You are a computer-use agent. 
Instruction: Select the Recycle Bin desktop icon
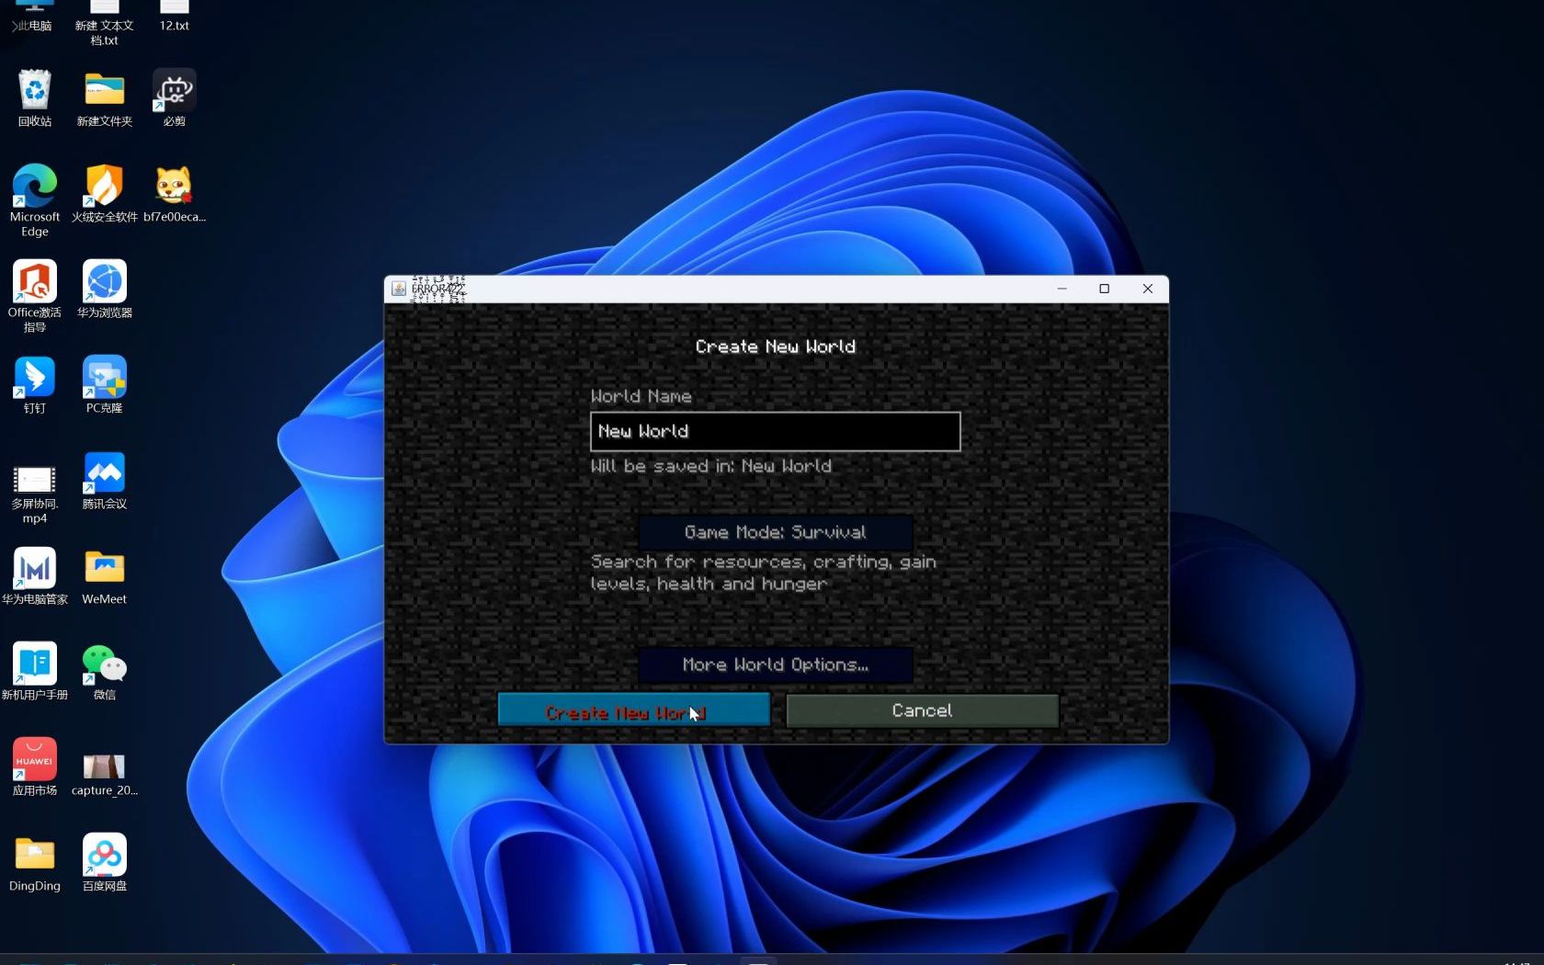(35, 97)
